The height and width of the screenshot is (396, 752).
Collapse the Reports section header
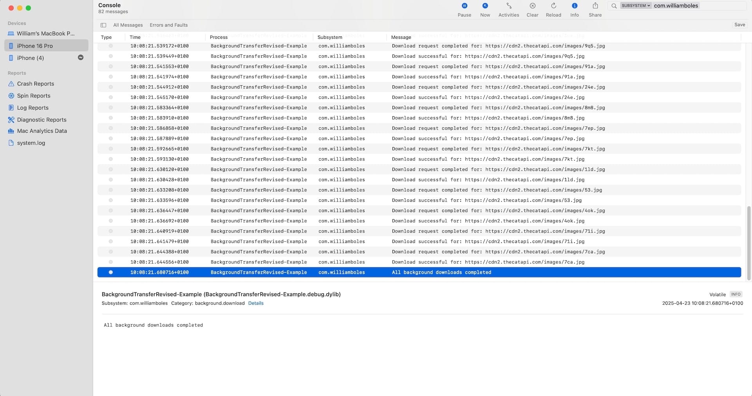point(17,73)
